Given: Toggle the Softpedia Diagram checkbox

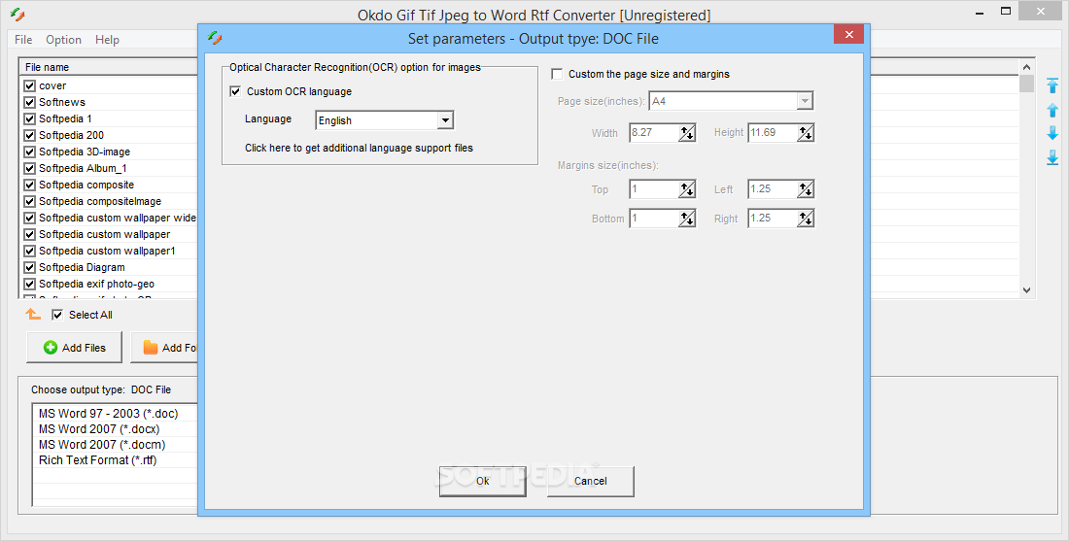Looking at the screenshot, I should pyautogui.click(x=29, y=267).
